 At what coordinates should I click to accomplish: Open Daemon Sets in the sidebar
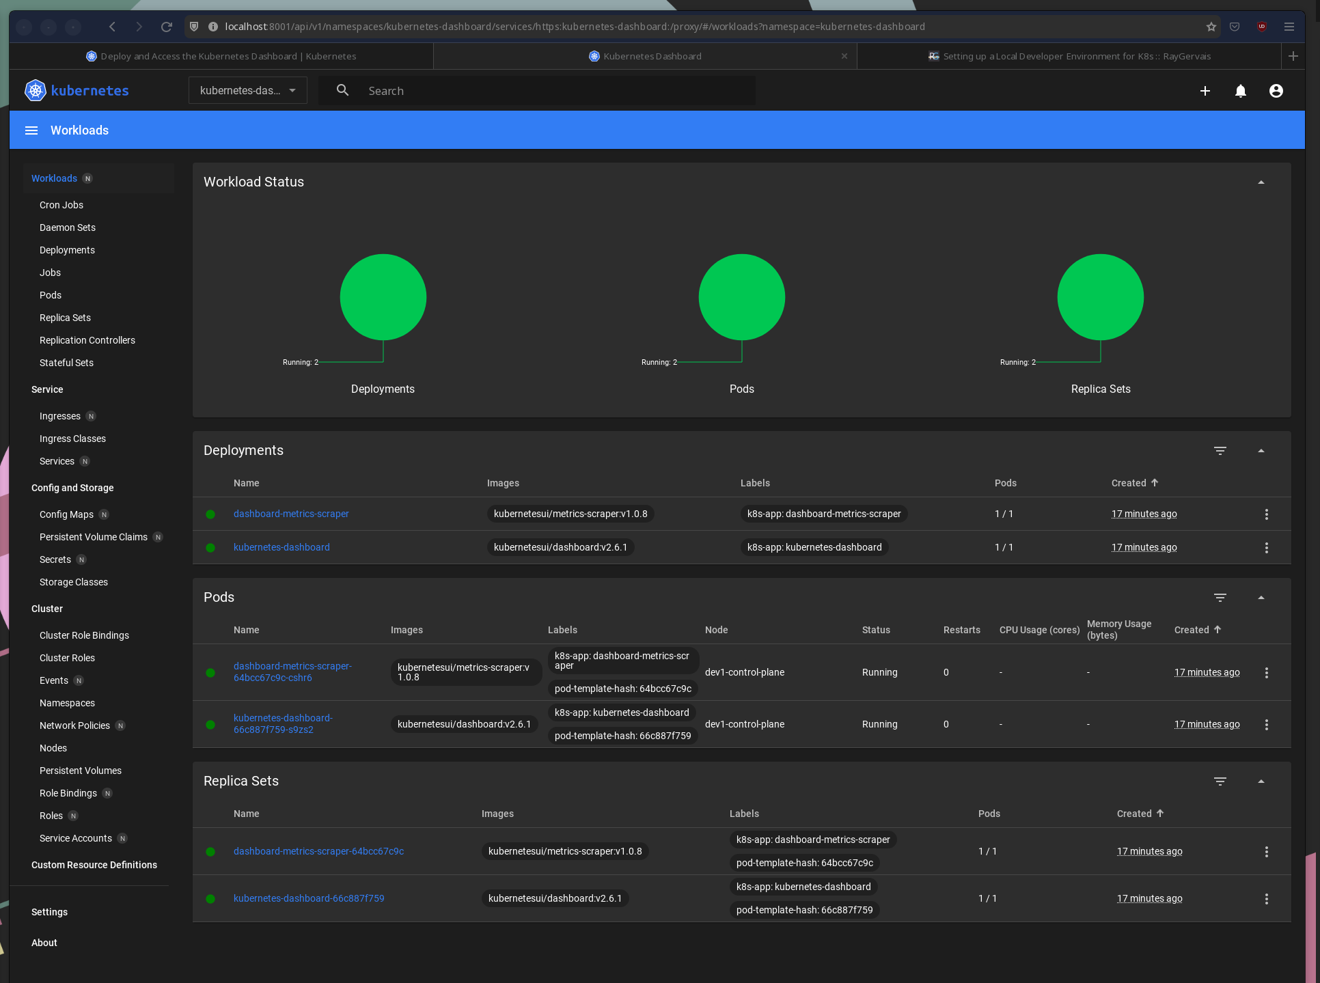pyautogui.click(x=68, y=227)
